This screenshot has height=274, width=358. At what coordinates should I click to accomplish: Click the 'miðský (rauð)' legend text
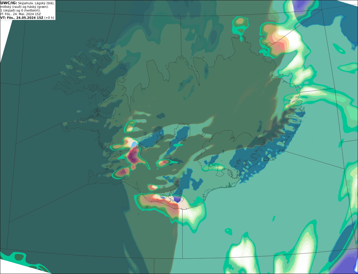(x=10, y=7)
